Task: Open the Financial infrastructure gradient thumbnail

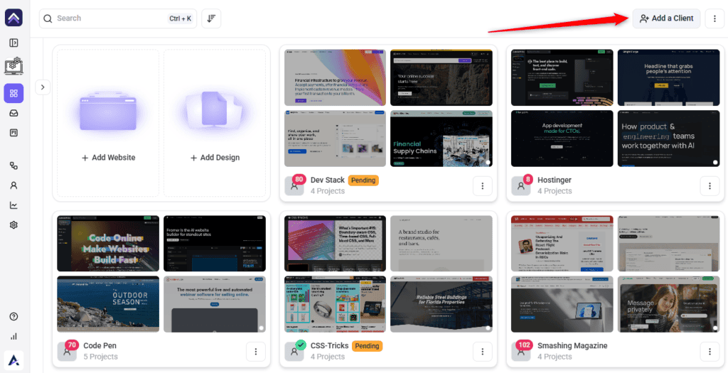Action: pos(335,77)
